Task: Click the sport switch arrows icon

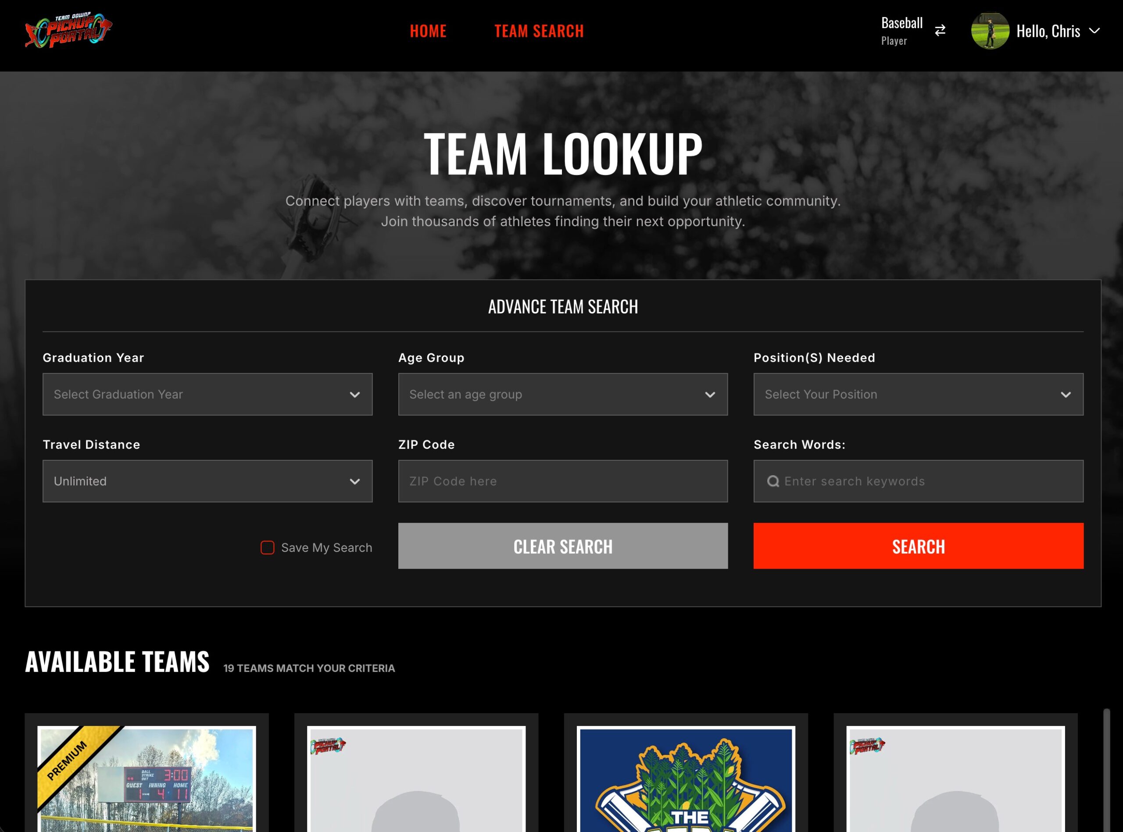Action: point(940,31)
